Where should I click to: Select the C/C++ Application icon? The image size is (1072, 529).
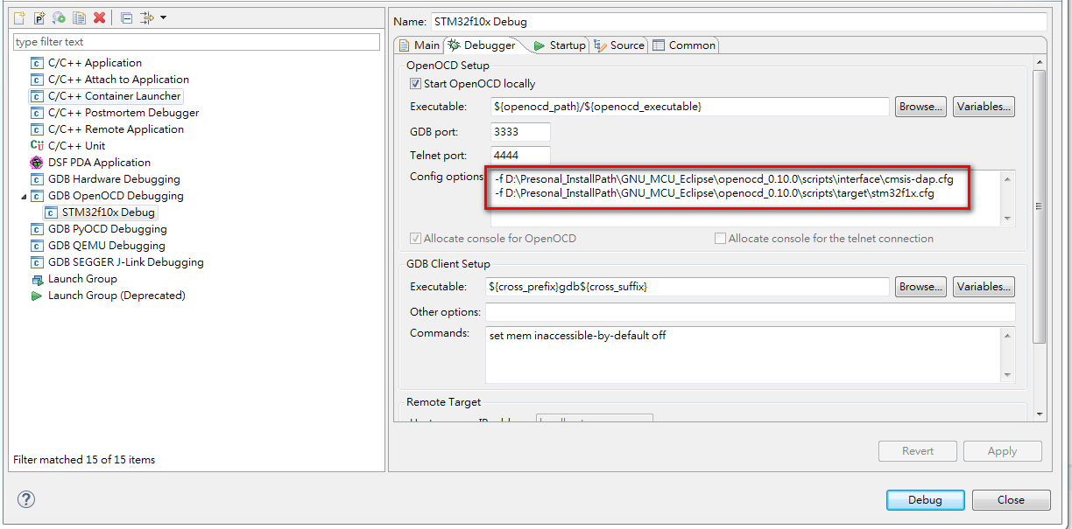tap(37, 63)
